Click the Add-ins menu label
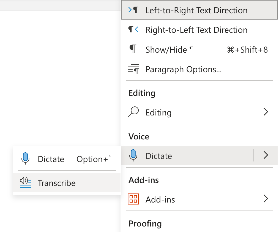The image size is (279, 232). [x=160, y=199]
